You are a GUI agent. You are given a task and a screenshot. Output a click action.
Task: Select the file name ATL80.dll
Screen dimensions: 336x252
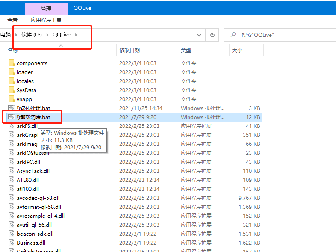[28, 180]
